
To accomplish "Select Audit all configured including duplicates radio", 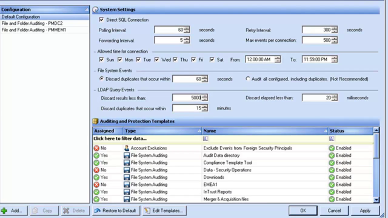I will coord(248,79).
